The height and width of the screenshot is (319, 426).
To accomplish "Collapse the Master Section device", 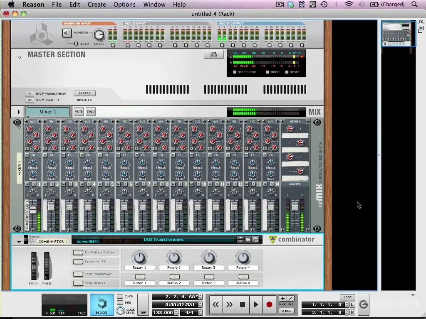I will coord(19,57).
